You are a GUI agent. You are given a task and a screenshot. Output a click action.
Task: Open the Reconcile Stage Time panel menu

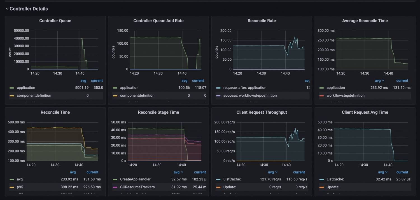(x=158, y=112)
